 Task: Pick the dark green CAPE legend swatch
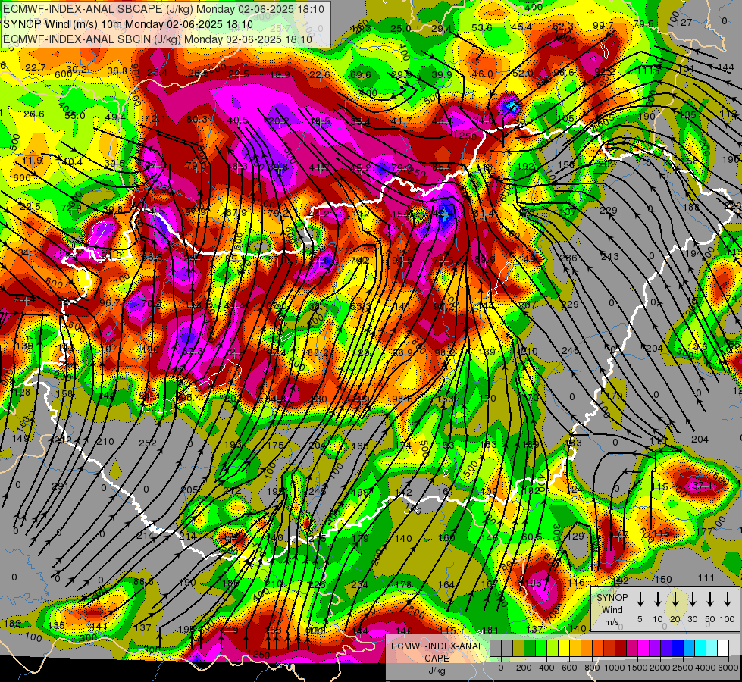tap(530, 649)
